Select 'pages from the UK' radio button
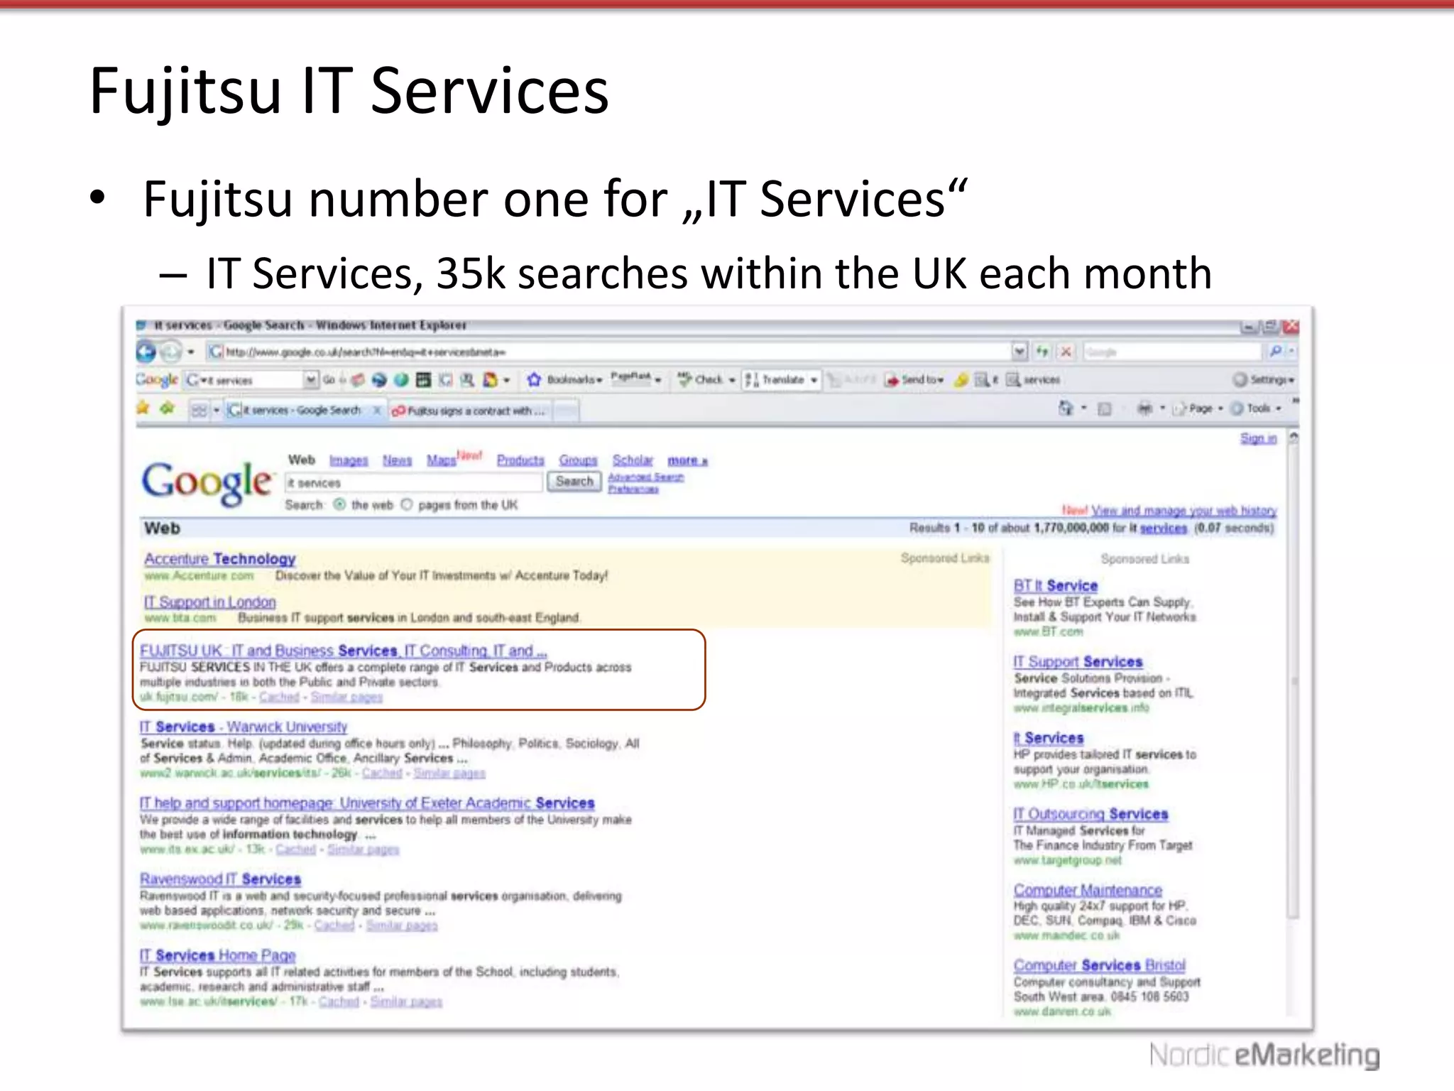Viewport: 1454px width, 1091px height. 407,505
